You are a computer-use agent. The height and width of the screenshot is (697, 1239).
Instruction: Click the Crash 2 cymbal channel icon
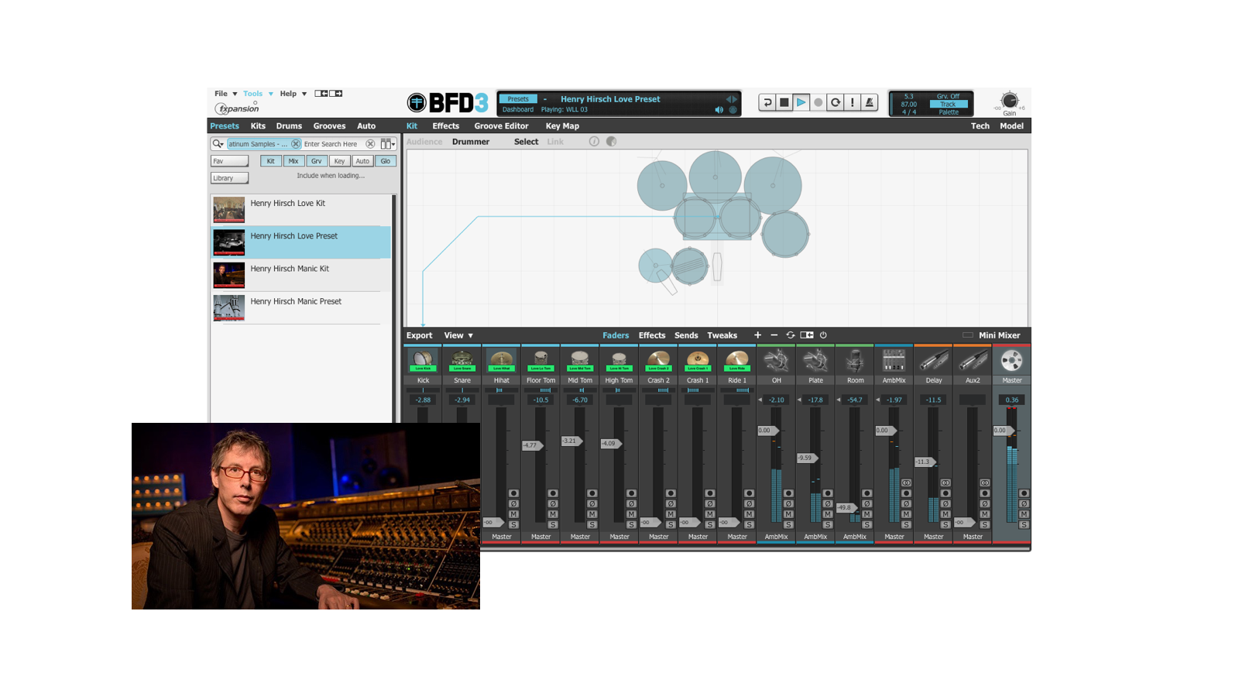659,360
